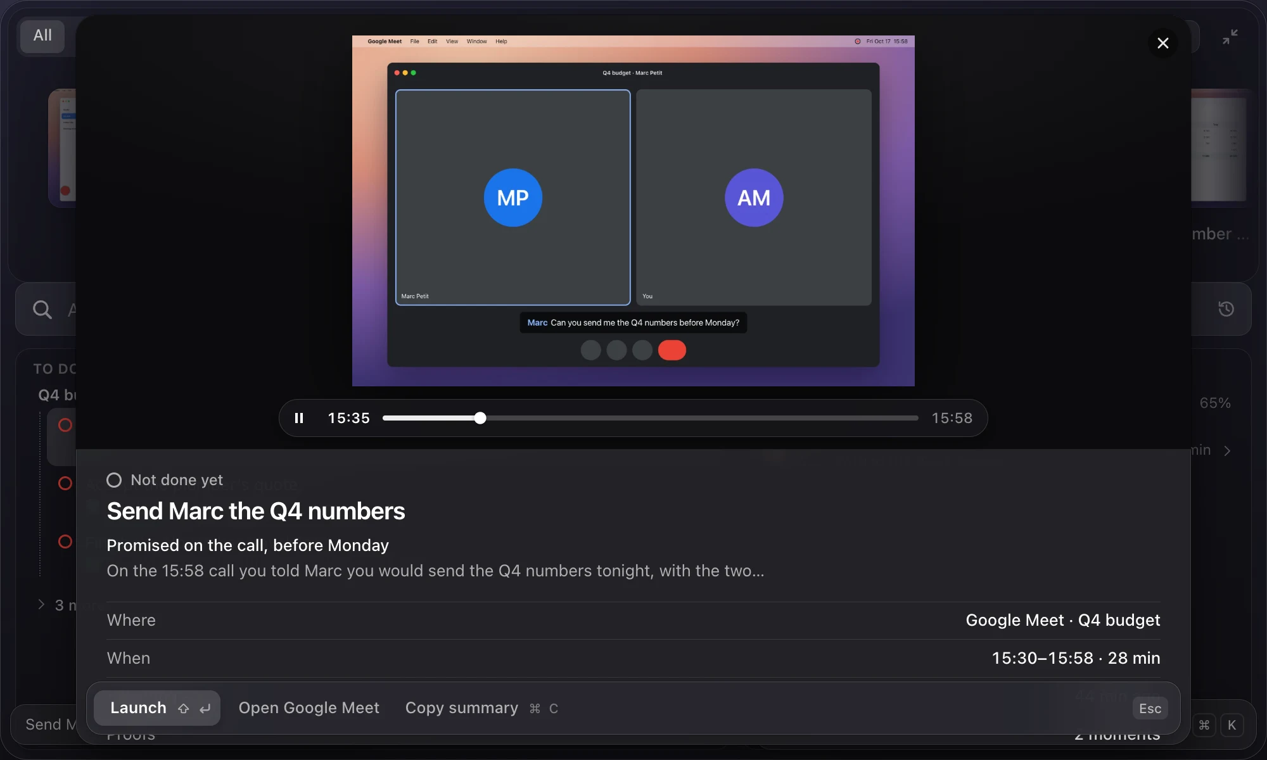Click the 15:35 current time label
This screenshot has width=1267, height=760.
349,418
